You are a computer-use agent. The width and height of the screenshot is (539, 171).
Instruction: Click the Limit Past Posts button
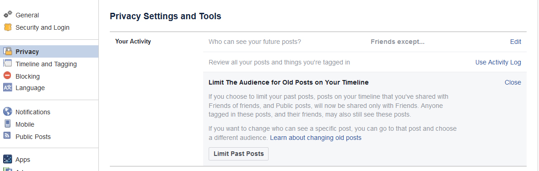238,154
